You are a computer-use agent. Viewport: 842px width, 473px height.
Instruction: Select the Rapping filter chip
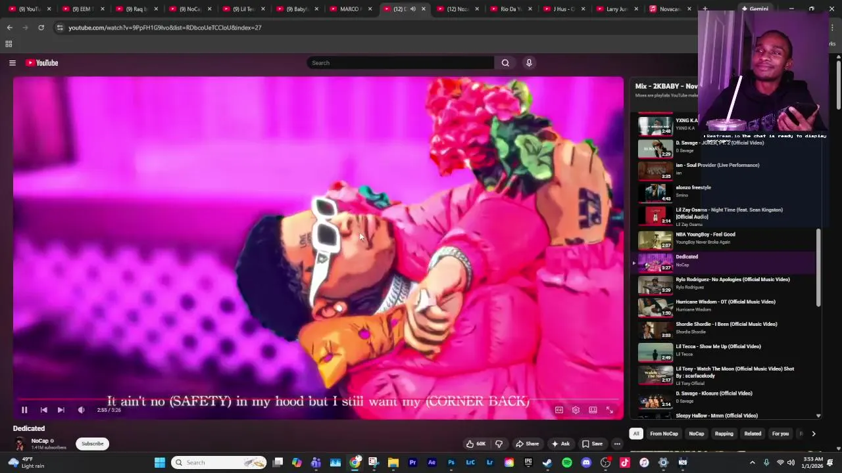[x=724, y=434]
